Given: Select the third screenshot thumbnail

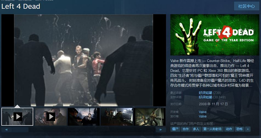Looking at the screenshot, I should click(84, 117).
